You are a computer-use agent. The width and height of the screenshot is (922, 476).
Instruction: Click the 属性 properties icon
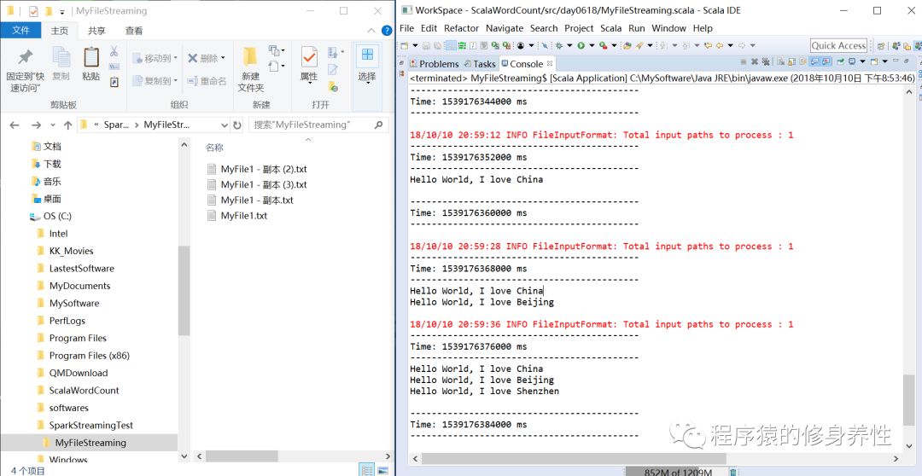click(309, 57)
